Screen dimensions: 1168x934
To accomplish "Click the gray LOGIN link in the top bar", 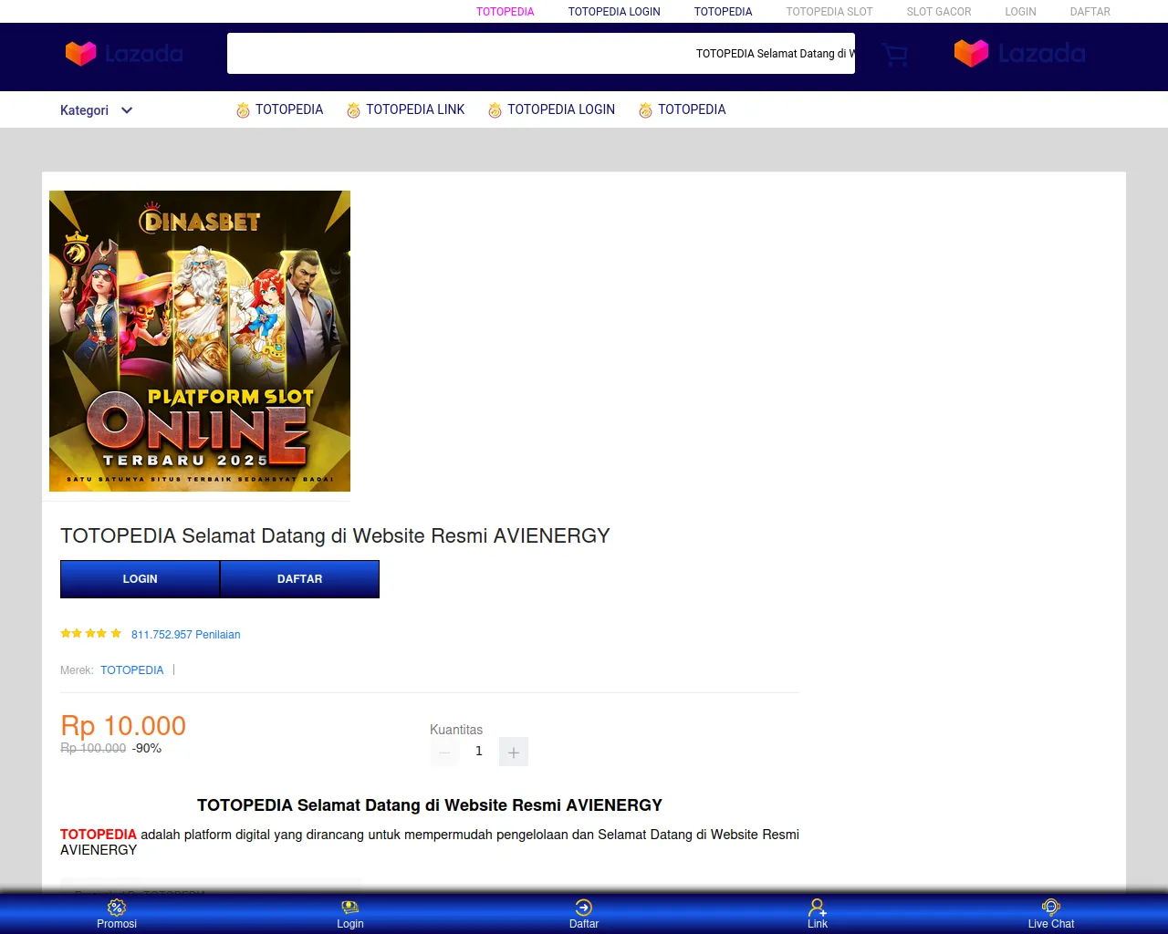I will [1020, 12].
